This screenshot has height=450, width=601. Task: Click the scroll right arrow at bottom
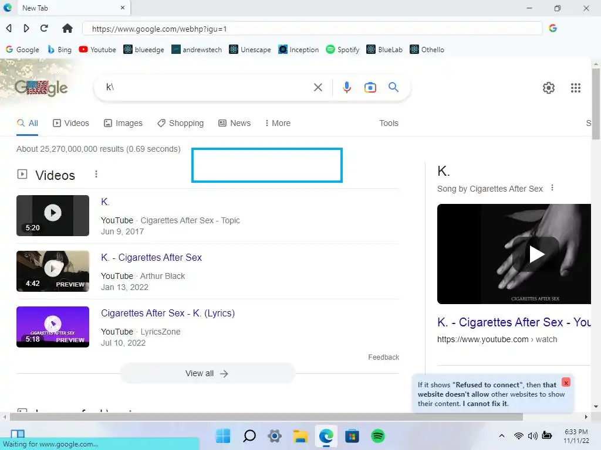pyautogui.click(x=586, y=417)
